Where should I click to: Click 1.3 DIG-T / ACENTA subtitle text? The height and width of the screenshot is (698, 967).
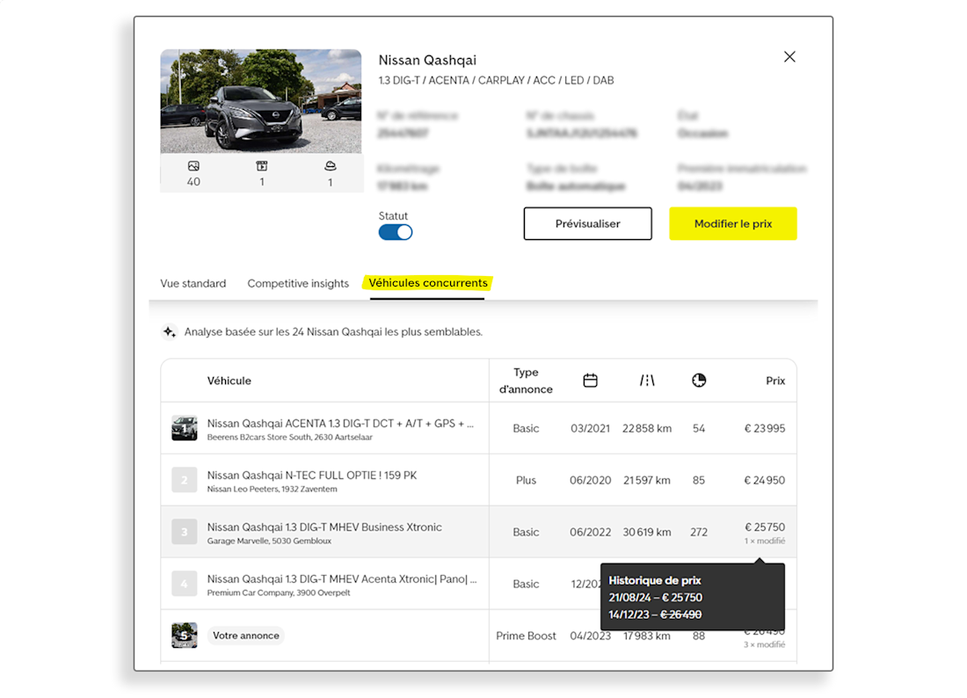point(497,80)
